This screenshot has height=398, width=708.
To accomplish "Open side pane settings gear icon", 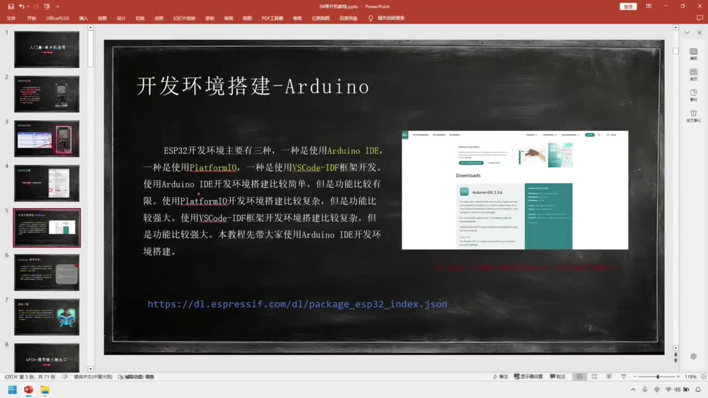I will click(x=694, y=357).
